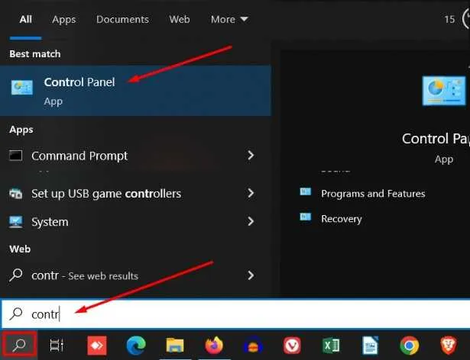Open File Explorer from the taskbar
The height and width of the screenshot is (360, 470).
click(175, 345)
